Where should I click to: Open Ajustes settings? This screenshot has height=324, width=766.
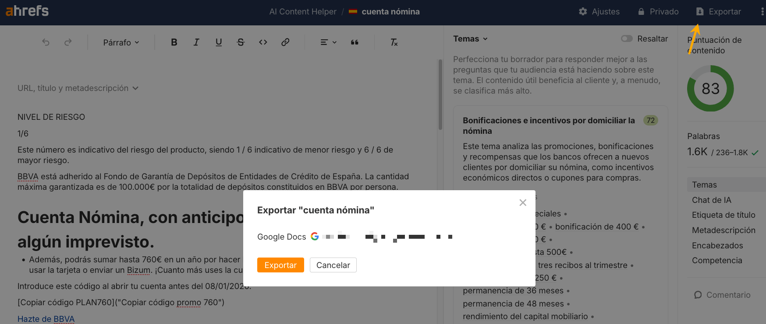coord(599,12)
